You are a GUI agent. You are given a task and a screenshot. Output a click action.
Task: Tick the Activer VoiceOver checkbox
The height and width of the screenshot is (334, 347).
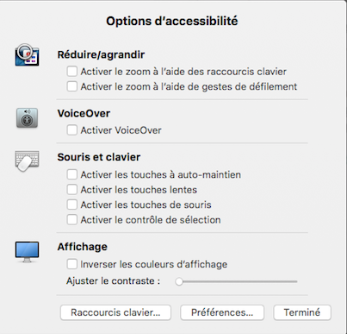pos(71,130)
